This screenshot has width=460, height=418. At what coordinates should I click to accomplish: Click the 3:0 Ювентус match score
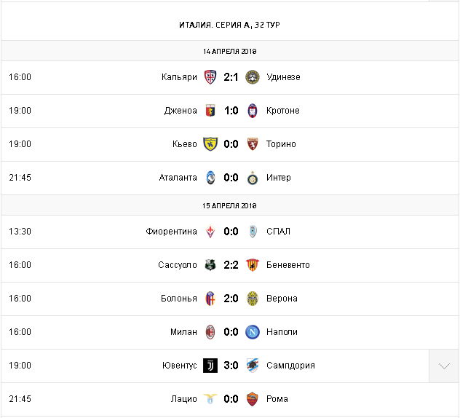click(x=231, y=366)
